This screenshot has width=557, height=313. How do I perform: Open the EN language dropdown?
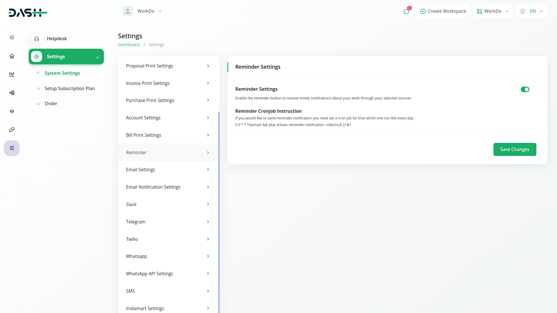tap(531, 11)
